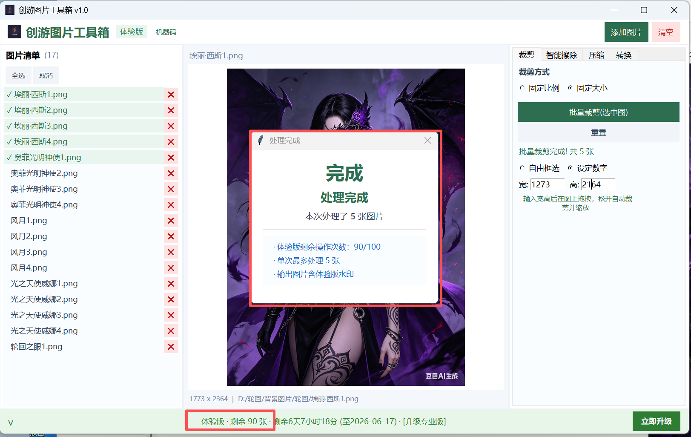Remove 风月4.png with its red X

(x=171, y=268)
